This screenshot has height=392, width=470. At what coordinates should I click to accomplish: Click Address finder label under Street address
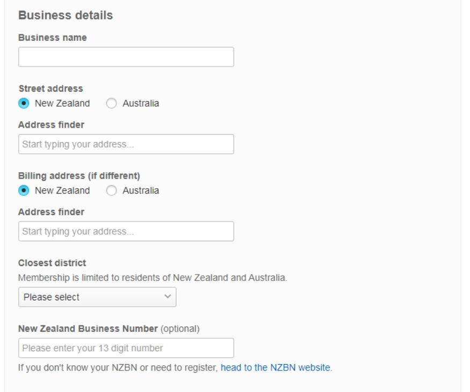(52, 125)
